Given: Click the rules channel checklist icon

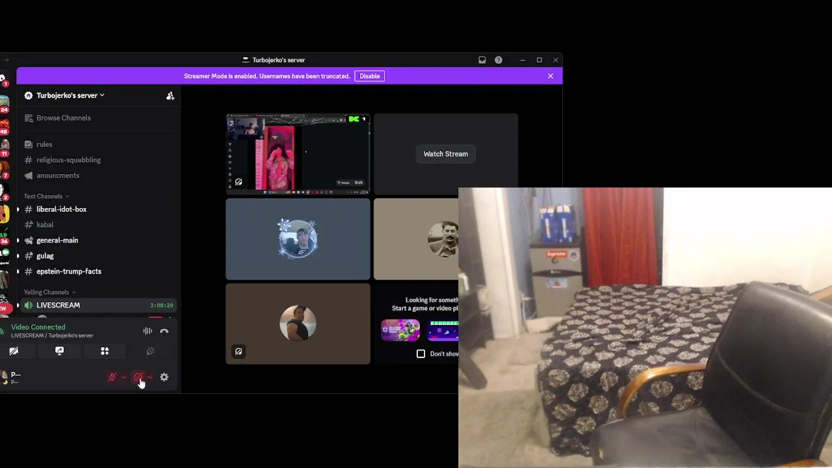Looking at the screenshot, I should pyautogui.click(x=29, y=144).
